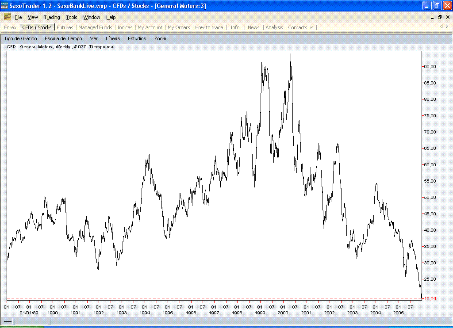
Task: Click the 75,00 price axis label
Action: (x=430, y=115)
